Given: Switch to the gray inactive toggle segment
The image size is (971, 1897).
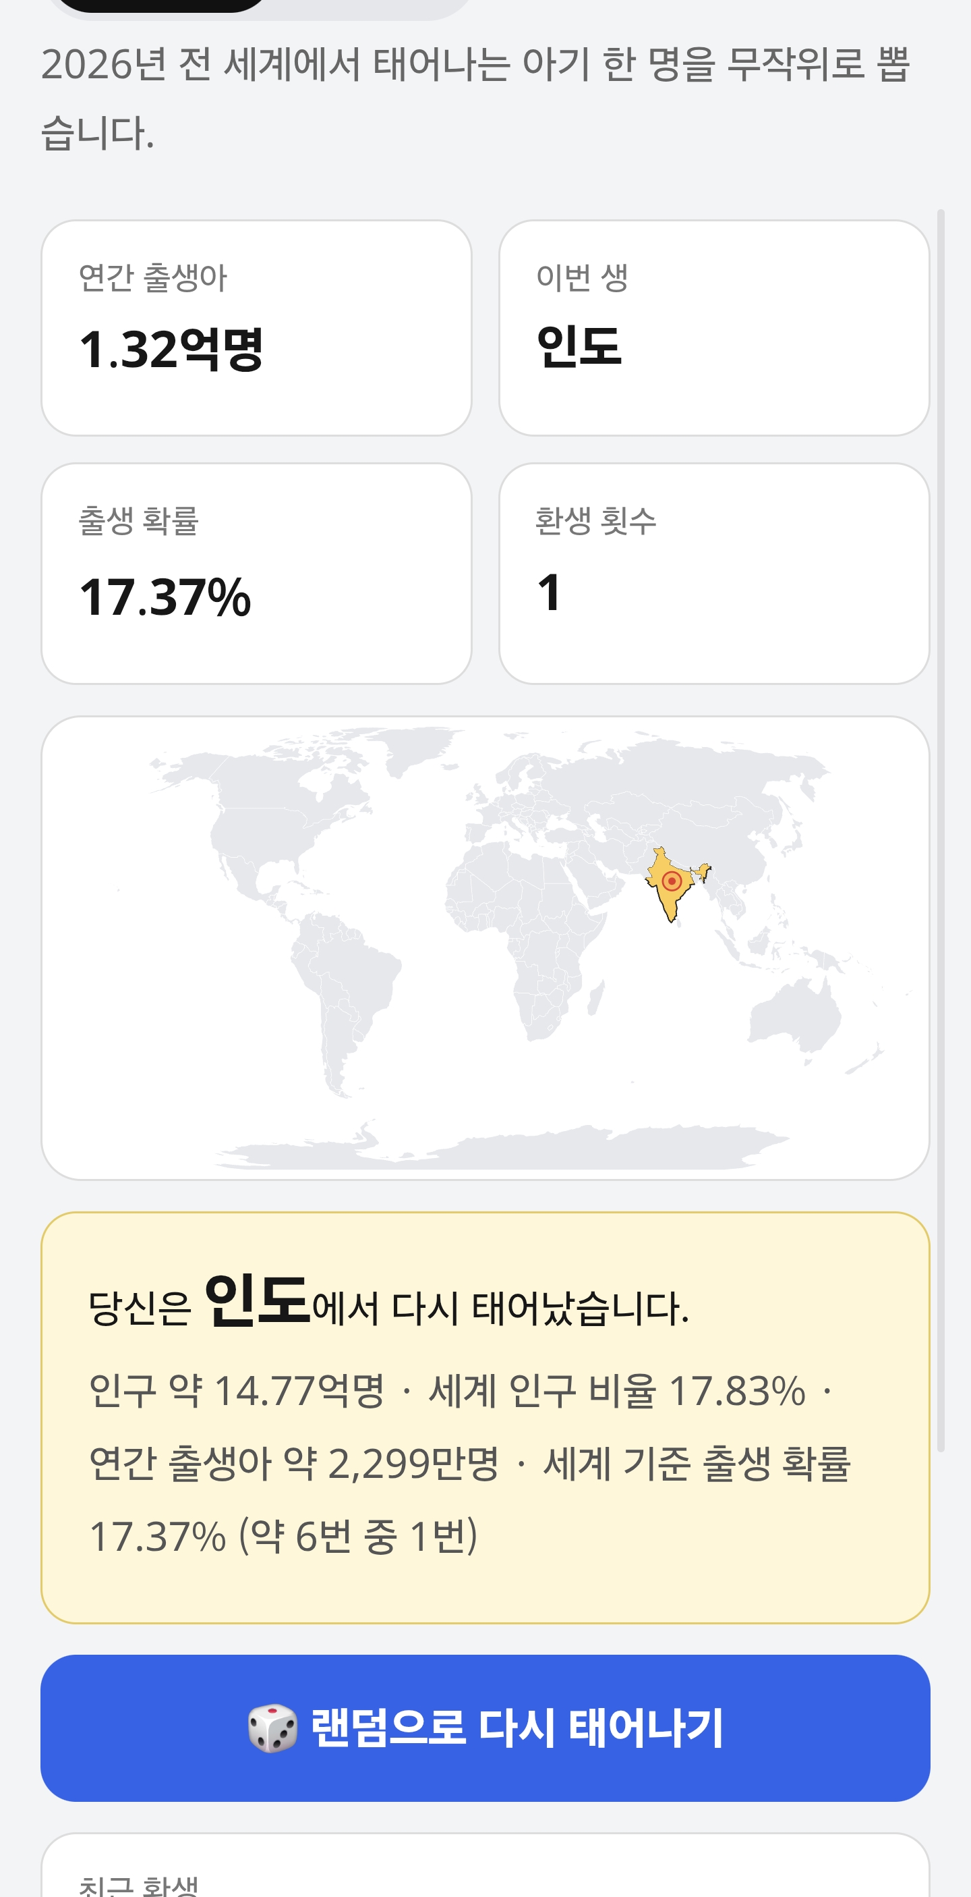Looking at the screenshot, I should 367,7.
